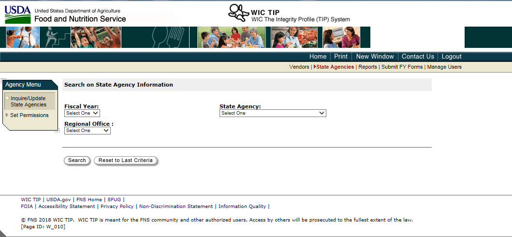Click the WIC TIP footer link
The height and width of the screenshot is (237, 512).
click(30, 199)
